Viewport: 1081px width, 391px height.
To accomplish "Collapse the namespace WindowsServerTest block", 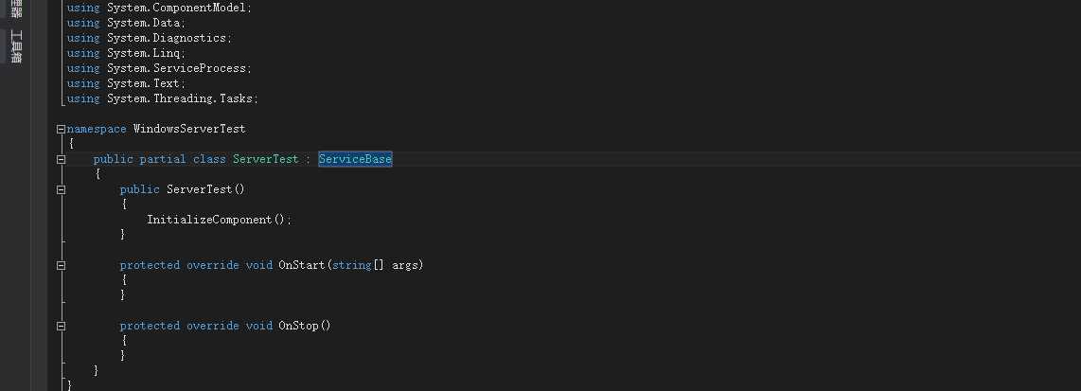I will point(61,129).
